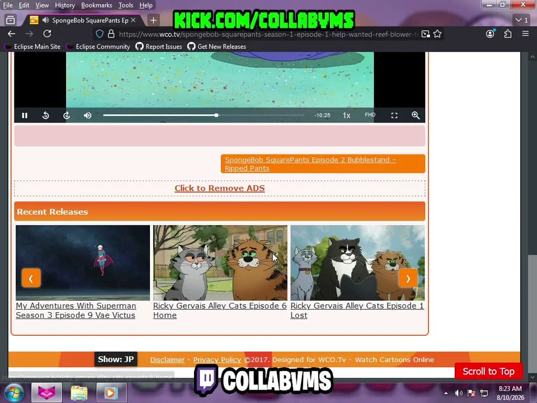Screen dimensions: 537x403
Task: Toggle picture-in-picture icon in address bar
Action: [x=426, y=34]
